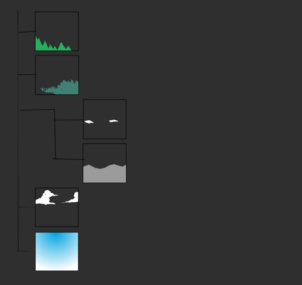302x285 pixels.
Task: Click the branch line to green peaks thumbnail
Action: 27,31
